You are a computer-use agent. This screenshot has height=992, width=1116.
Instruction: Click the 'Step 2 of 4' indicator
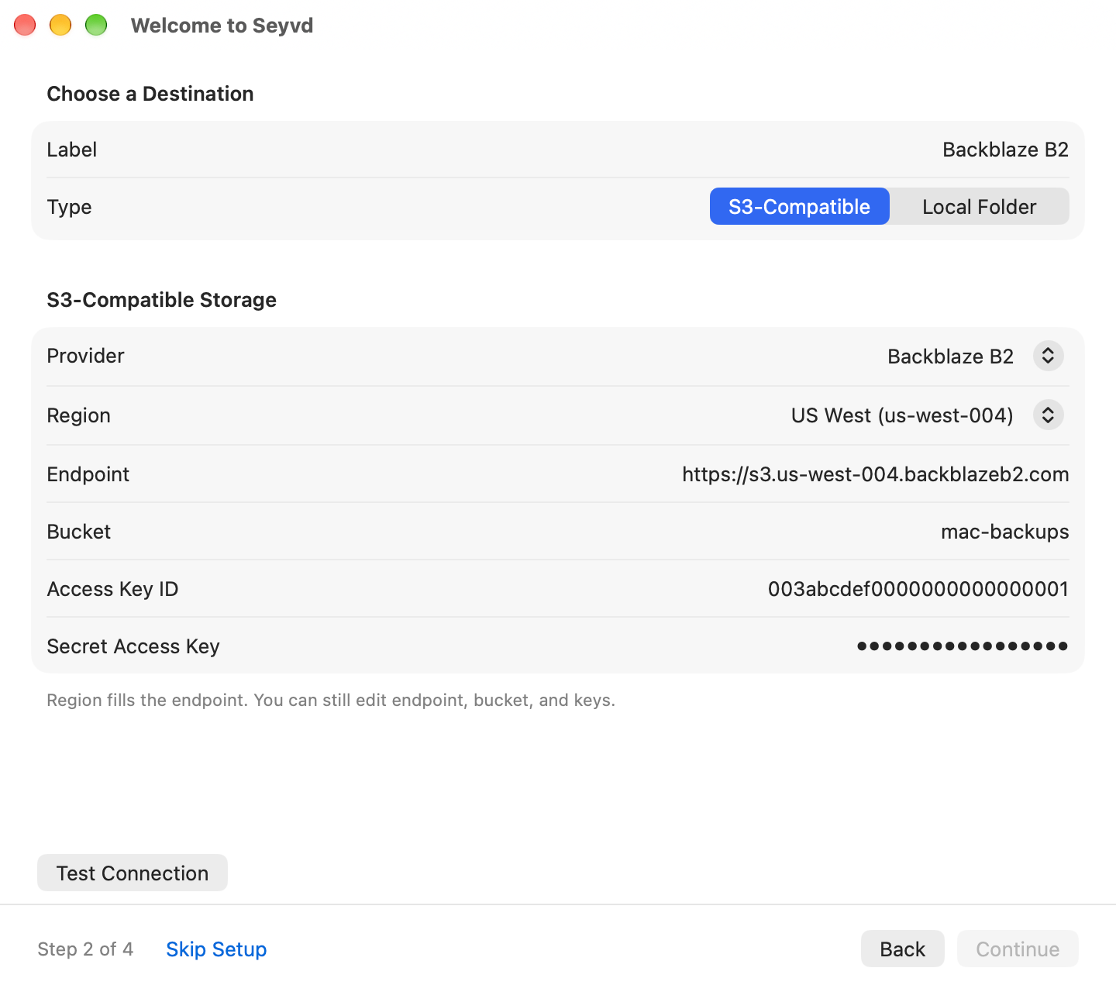pyautogui.click(x=85, y=949)
